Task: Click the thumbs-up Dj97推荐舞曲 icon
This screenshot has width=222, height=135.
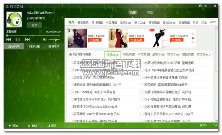Action: [71, 54]
